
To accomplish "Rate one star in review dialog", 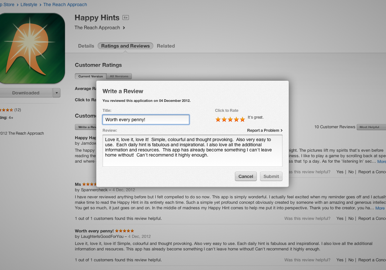I will (218, 120).
